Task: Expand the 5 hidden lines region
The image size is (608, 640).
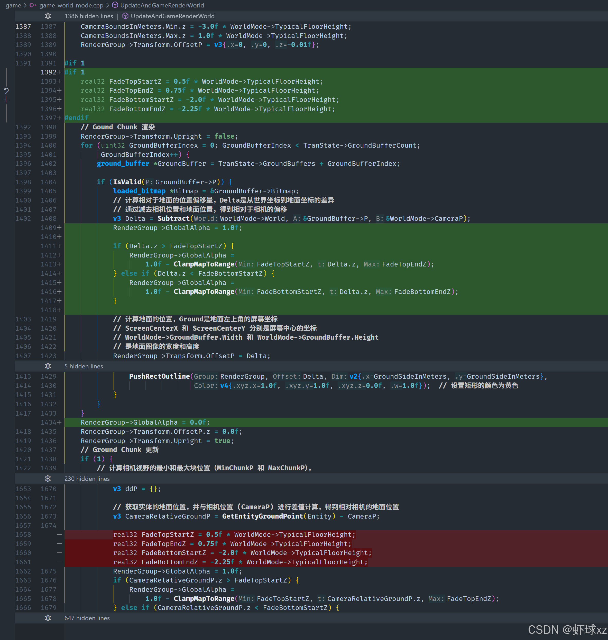Action: click(48, 366)
